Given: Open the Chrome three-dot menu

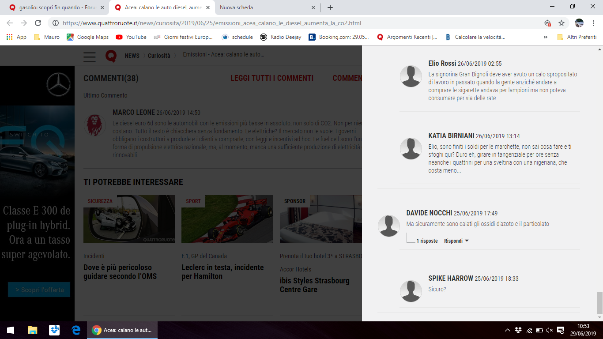Looking at the screenshot, I should point(593,23).
